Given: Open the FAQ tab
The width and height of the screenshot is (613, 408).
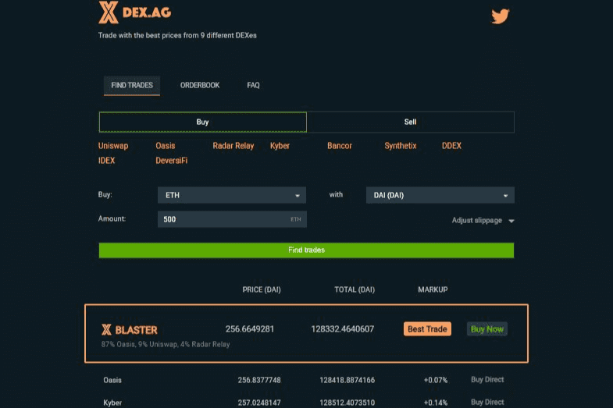Looking at the screenshot, I should [253, 85].
